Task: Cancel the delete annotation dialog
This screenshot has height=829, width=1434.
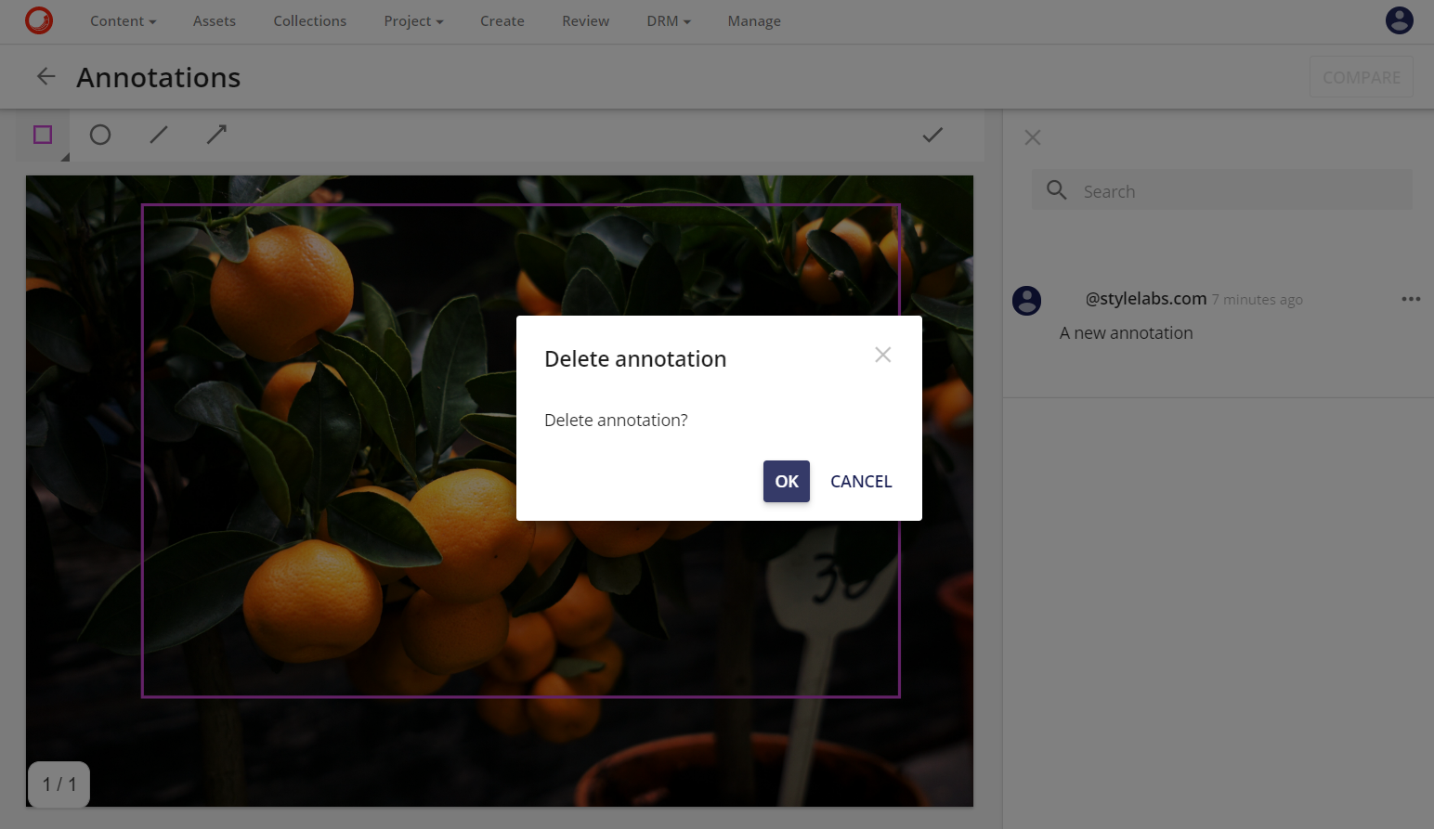Action: 860,481
